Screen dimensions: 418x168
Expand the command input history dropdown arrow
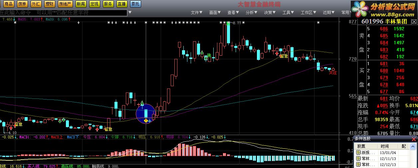pos(130,13)
